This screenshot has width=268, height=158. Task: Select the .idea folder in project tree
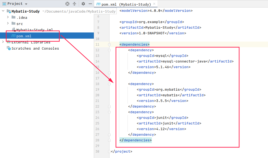click(x=22, y=17)
